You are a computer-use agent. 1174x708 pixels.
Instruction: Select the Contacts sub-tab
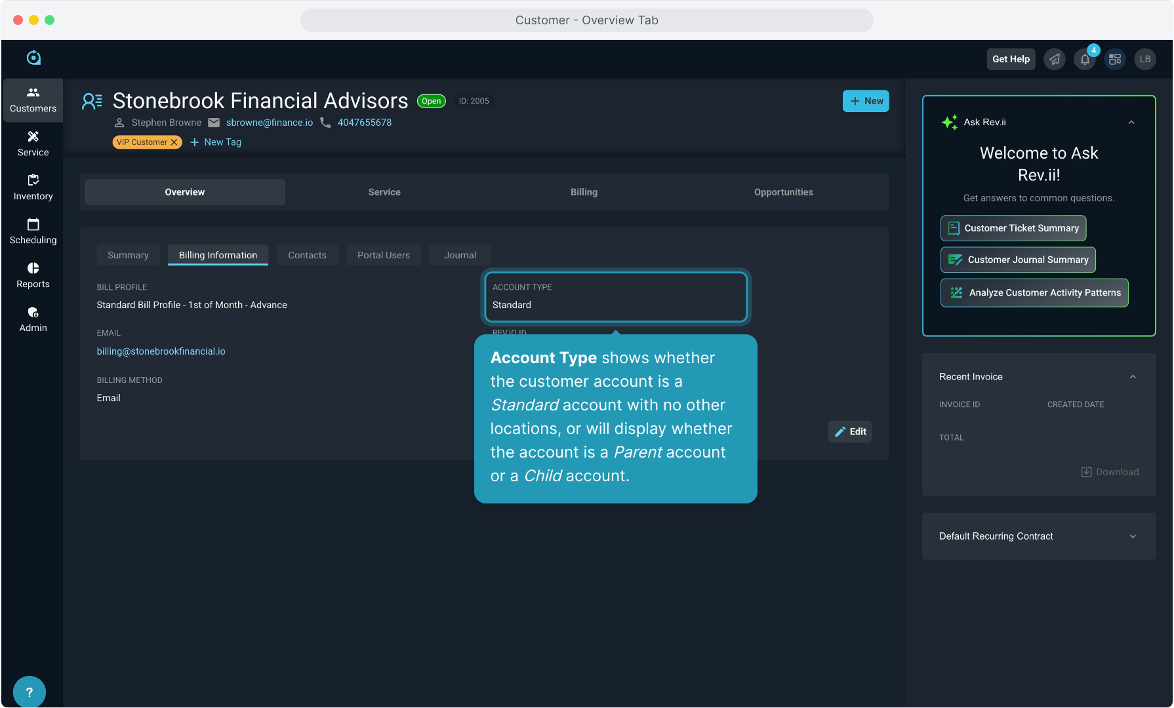click(x=307, y=255)
